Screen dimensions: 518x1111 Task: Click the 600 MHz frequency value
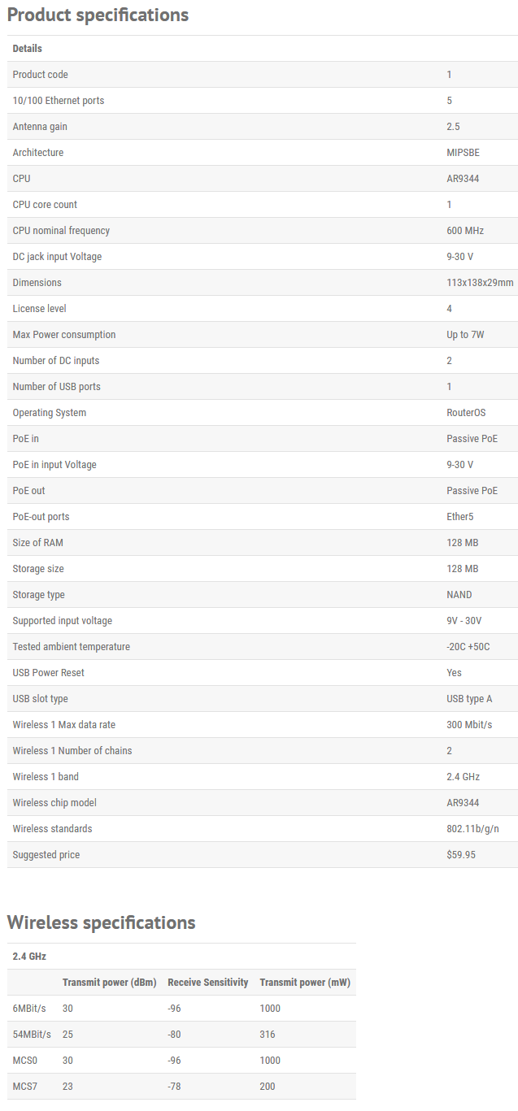[x=465, y=231]
